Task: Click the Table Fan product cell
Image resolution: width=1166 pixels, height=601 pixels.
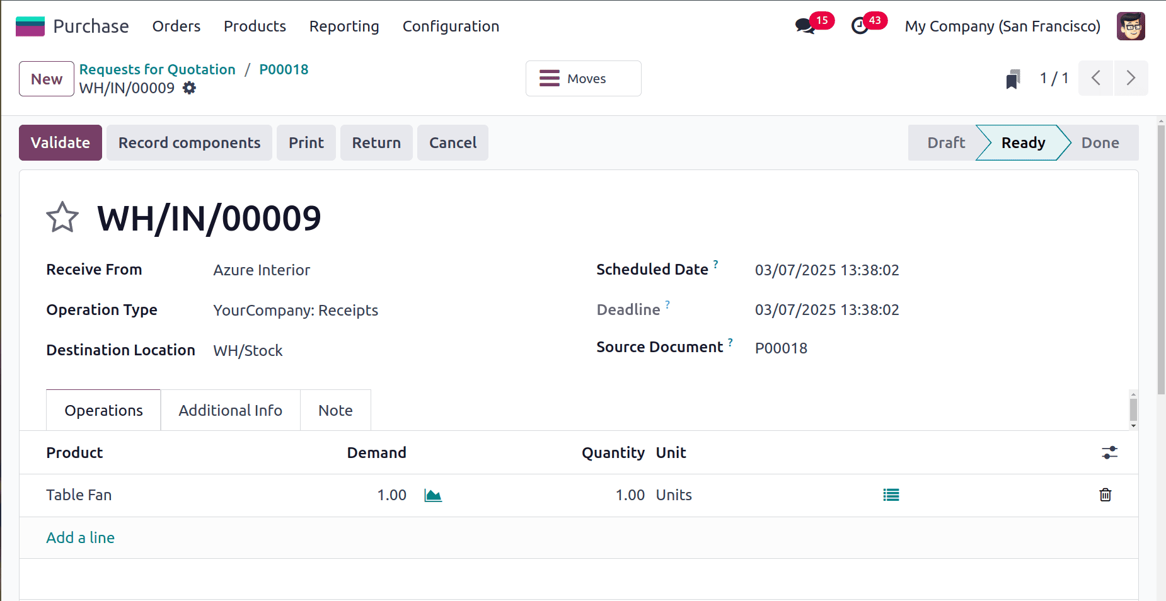Action: (79, 495)
